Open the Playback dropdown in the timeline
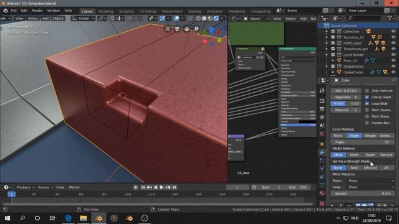 pyautogui.click(x=26, y=187)
